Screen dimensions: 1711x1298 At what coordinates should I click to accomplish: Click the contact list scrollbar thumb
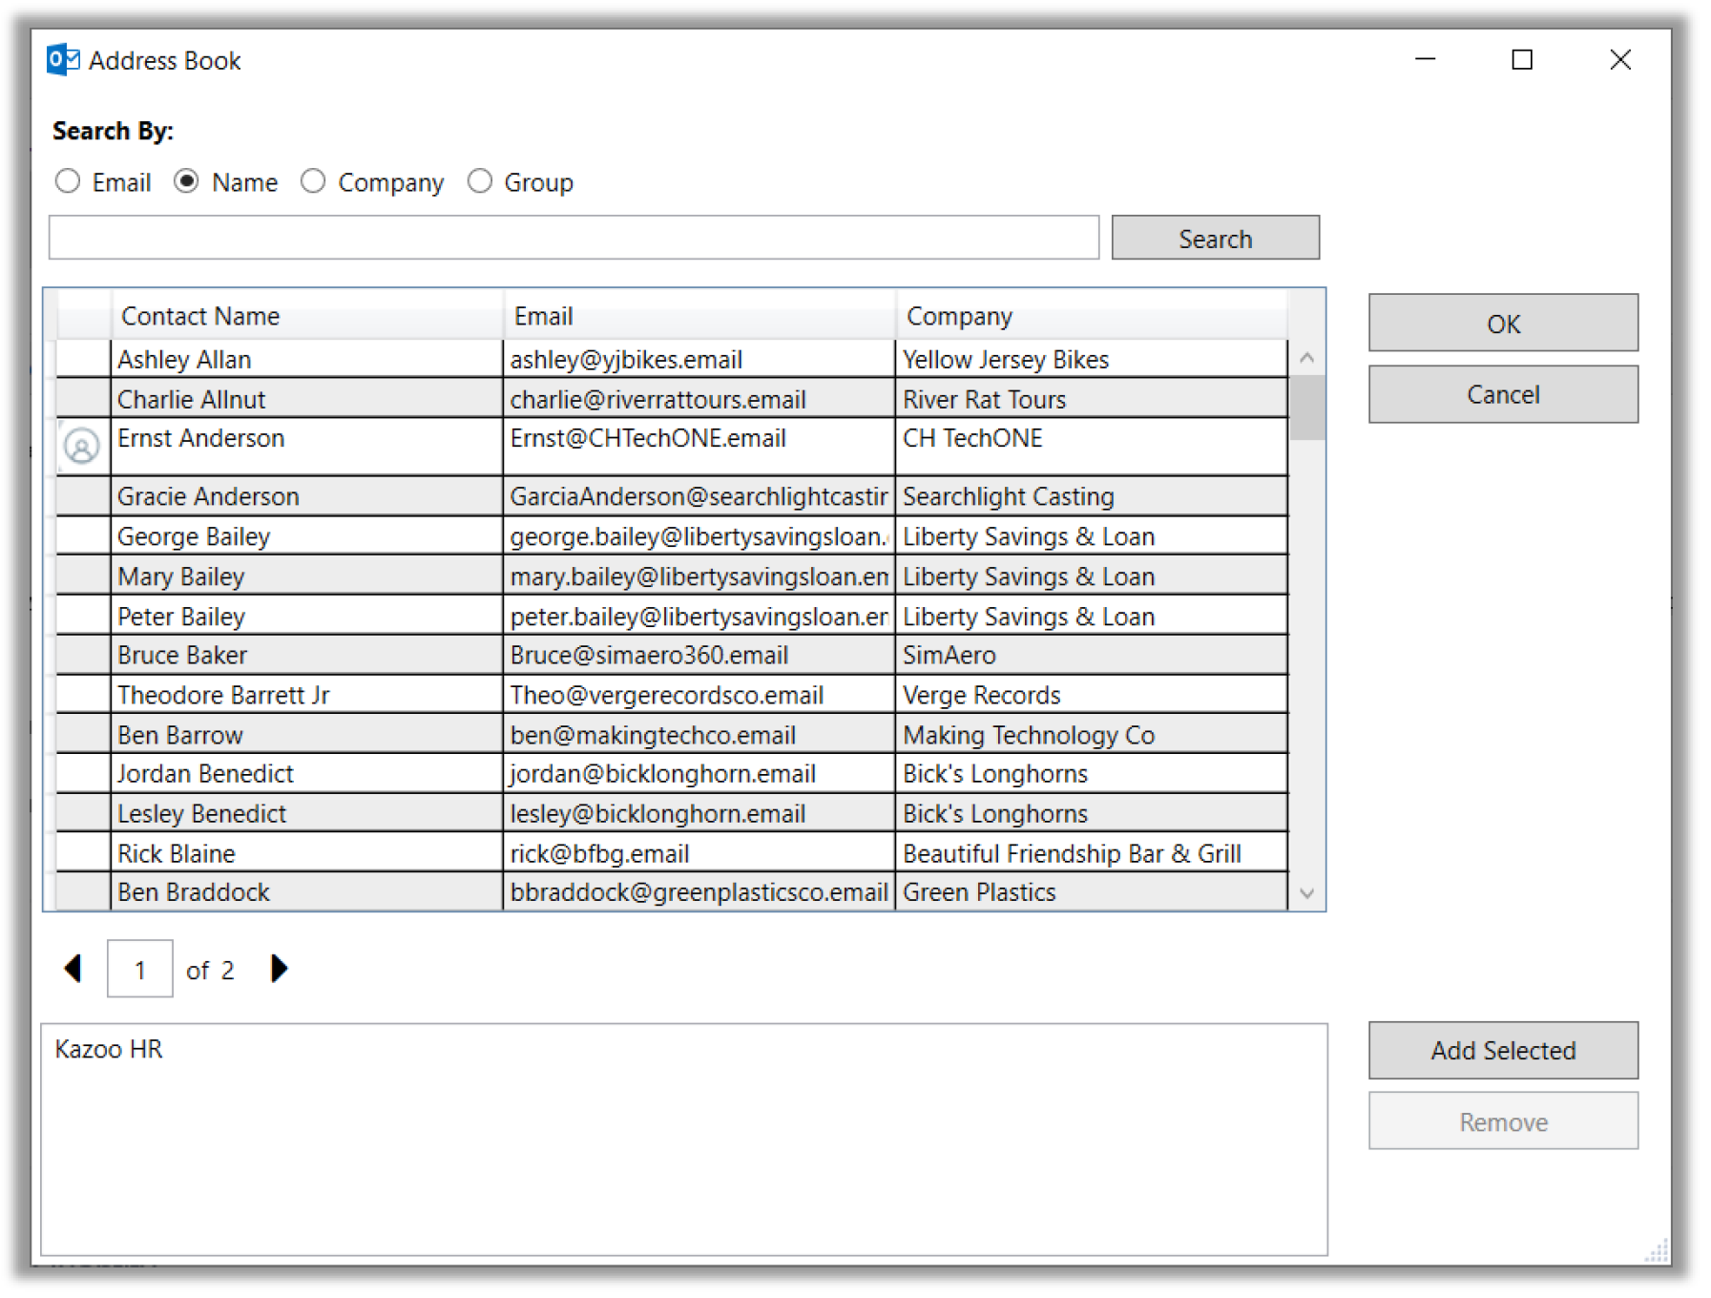[1306, 408]
